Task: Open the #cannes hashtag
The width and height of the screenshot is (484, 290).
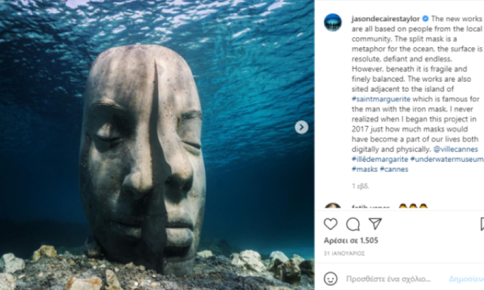Action: click(394, 169)
